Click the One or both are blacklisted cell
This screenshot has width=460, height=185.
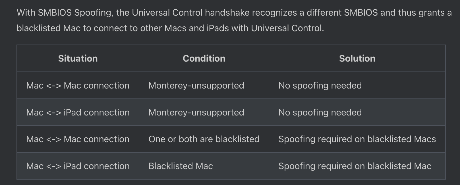(204, 139)
